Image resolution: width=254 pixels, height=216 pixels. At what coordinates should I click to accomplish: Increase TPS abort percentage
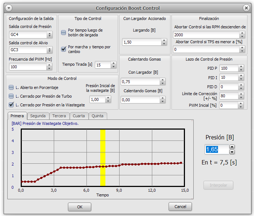pos(242,48)
